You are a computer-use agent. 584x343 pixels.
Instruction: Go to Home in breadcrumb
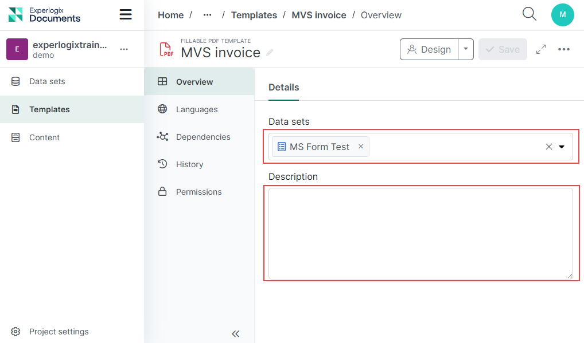170,15
